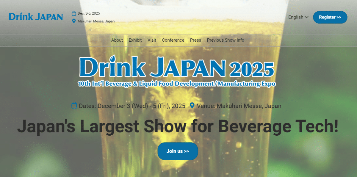Open the Previous Show Info menu
The image size is (357, 177).
pos(226,40)
